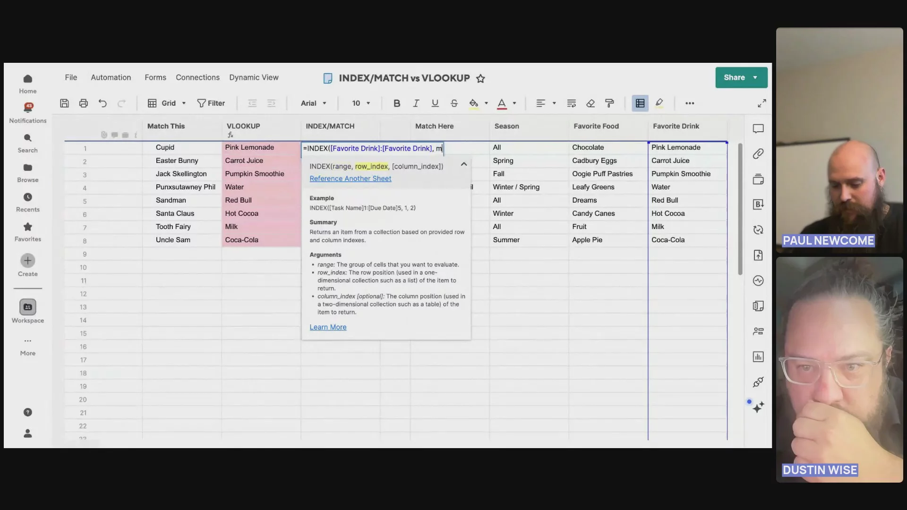Click the Clear Formatting eraser icon
Viewport: 907px width, 510px height.
tap(590, 103)
